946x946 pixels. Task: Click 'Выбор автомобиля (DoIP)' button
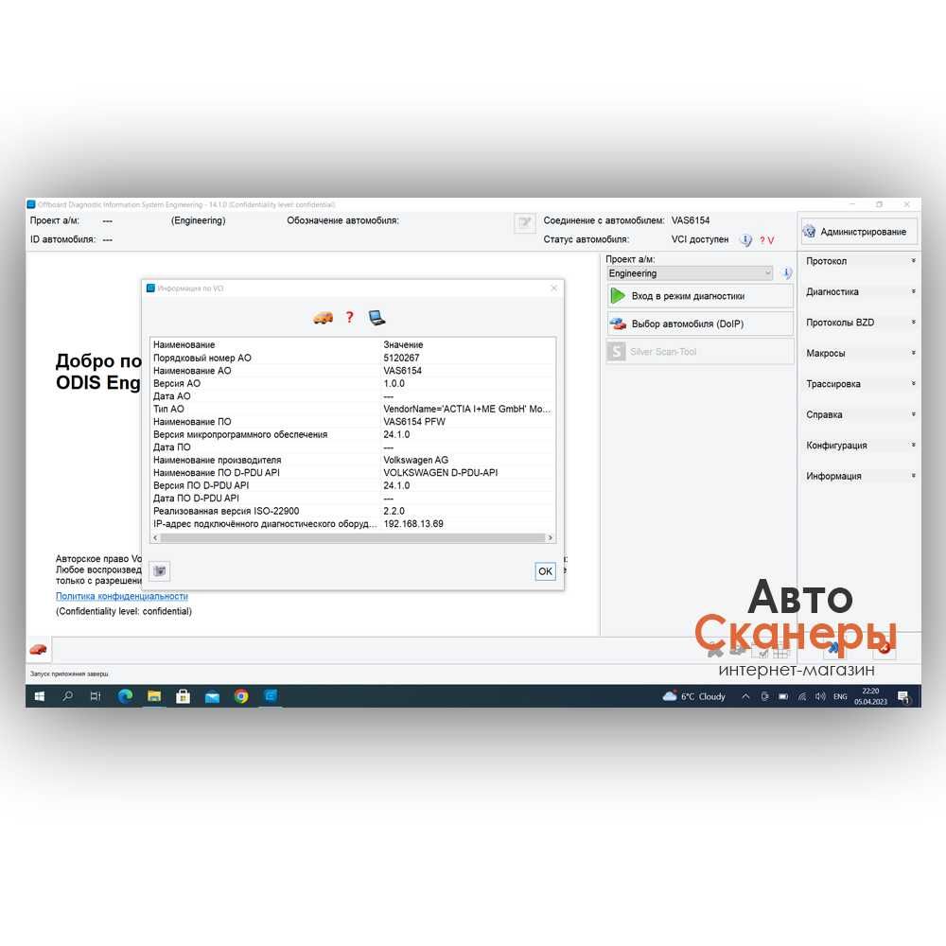[x=700, y=324]
